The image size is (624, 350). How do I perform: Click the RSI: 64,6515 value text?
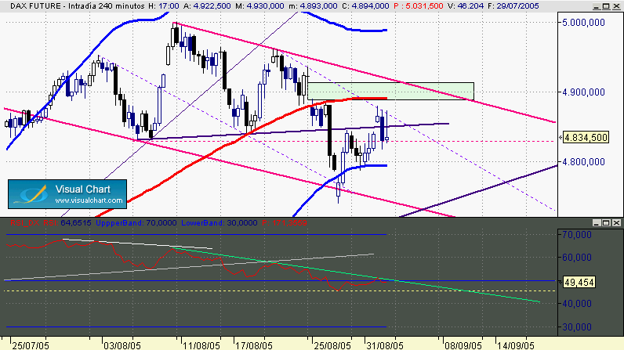pyautogui.click(x=67, y=223)
